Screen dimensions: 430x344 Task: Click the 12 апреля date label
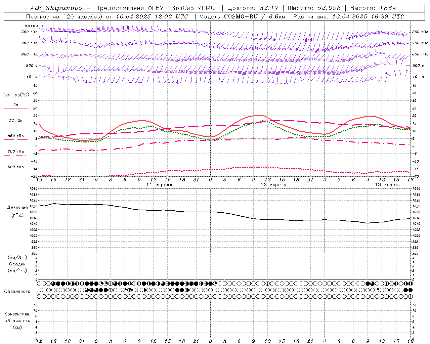pyautogui.click(x=273, y=185)
